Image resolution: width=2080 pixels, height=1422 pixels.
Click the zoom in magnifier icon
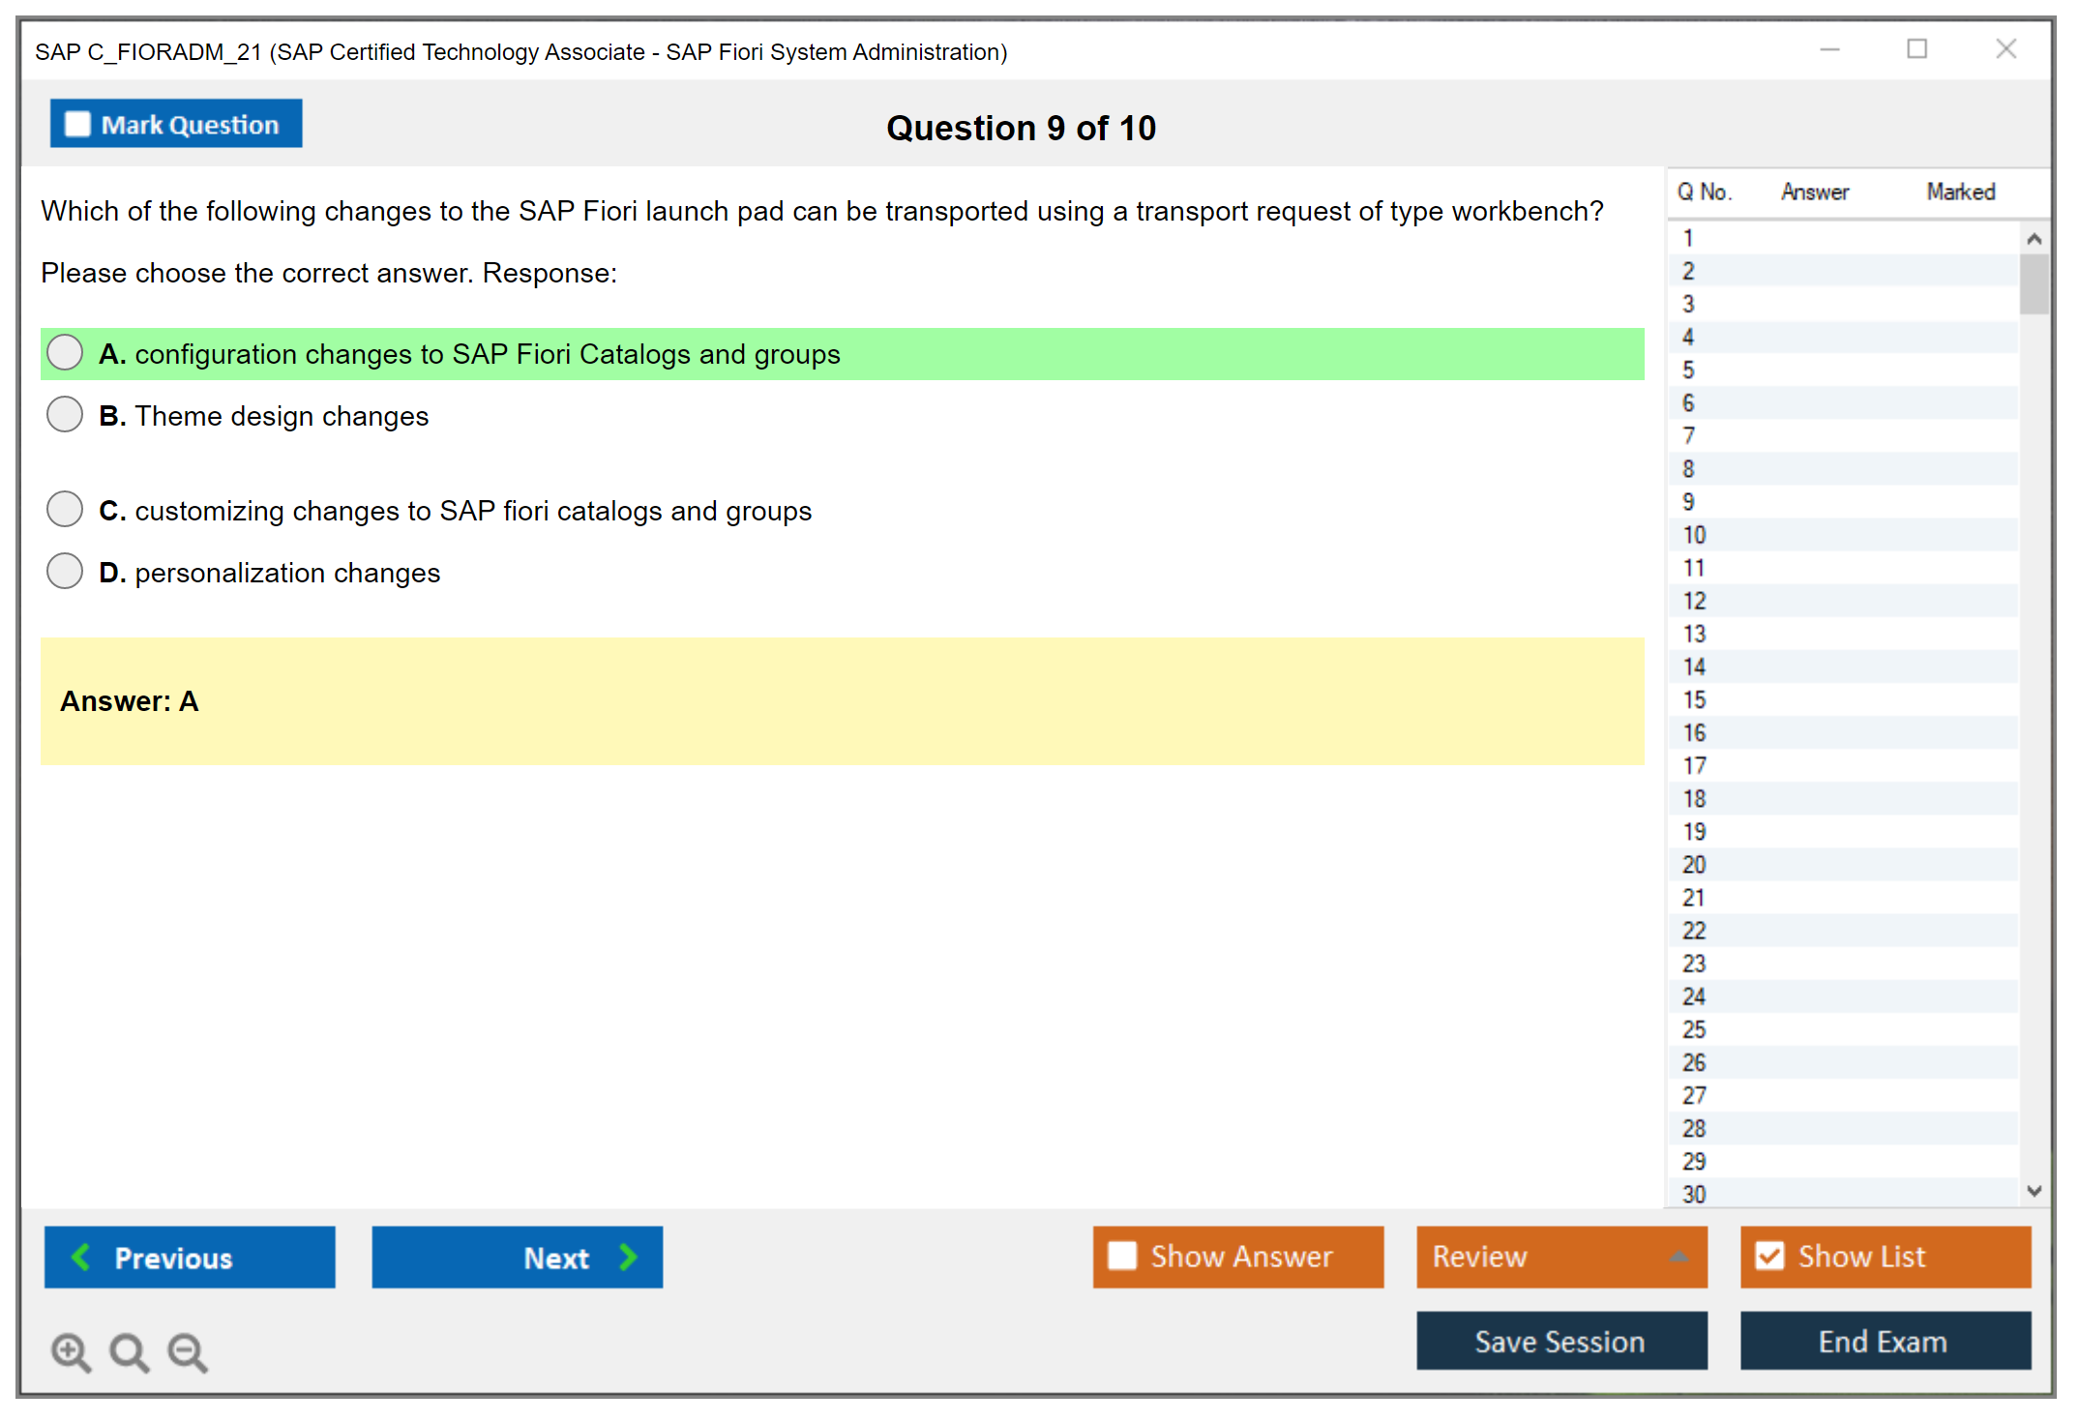point(71,1351)
